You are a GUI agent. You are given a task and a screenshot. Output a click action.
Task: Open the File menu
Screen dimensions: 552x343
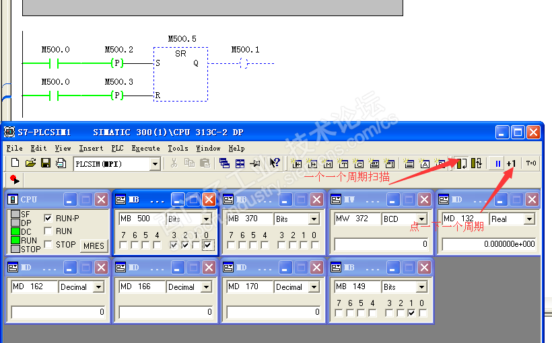click(x=14, y=148)
